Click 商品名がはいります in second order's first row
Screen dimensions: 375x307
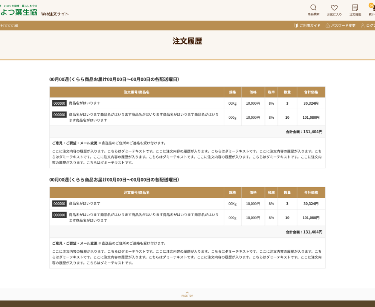[x=84, y=204]
